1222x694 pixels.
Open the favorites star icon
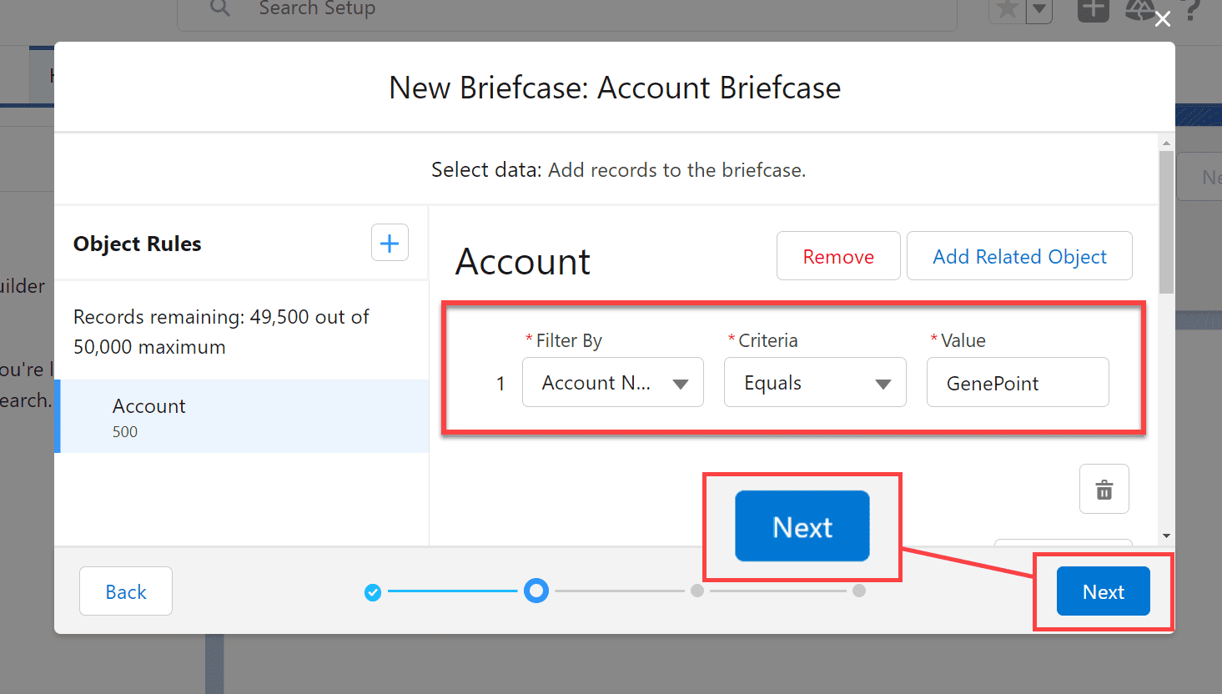1008,8
